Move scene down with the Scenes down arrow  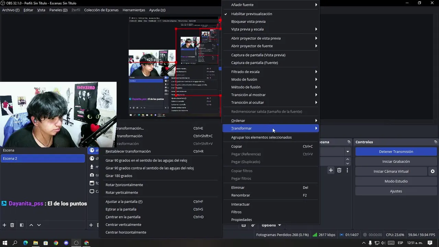[x=39, y=225]
